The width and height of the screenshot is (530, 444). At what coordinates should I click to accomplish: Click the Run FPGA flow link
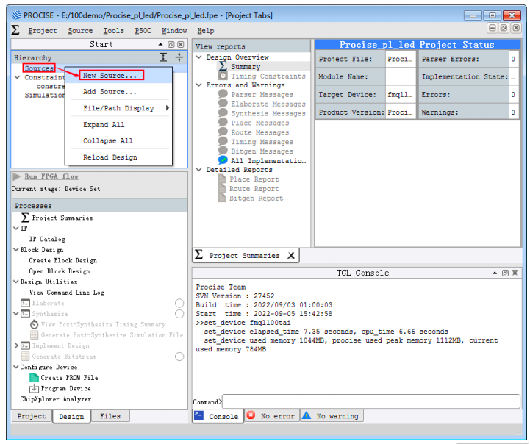[51, 176]
